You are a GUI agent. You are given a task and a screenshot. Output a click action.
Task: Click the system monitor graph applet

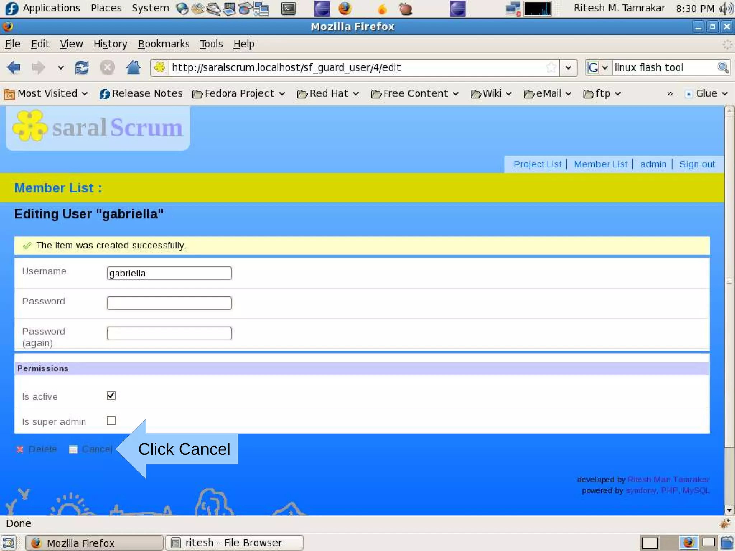[x=537, y=9]
